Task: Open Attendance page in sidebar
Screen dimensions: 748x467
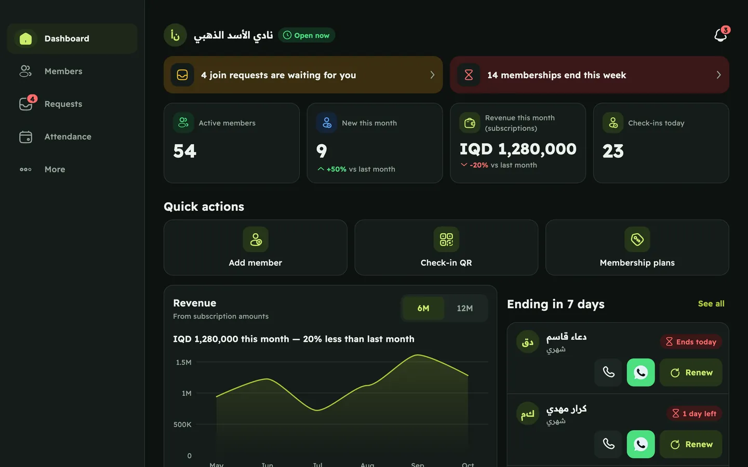Action: [72, 136]
